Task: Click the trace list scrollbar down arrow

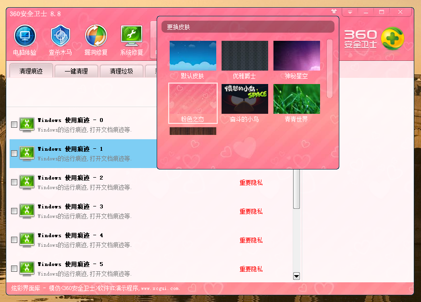Action: click(x=297, y=276)
